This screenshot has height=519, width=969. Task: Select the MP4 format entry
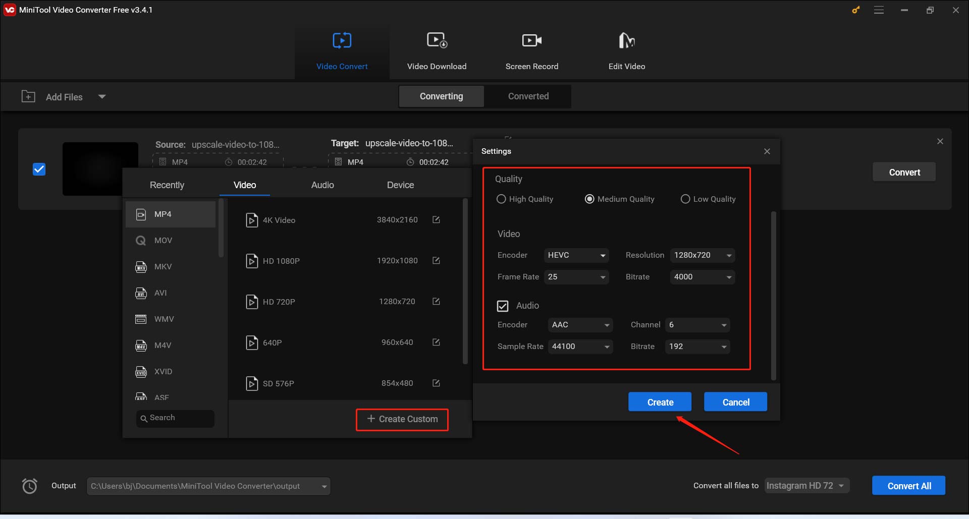[x=171, y=214]
